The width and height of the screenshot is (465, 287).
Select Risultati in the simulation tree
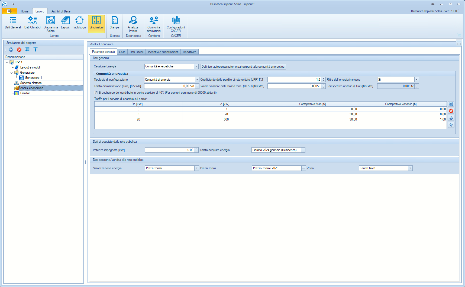[x=25, y=93]
